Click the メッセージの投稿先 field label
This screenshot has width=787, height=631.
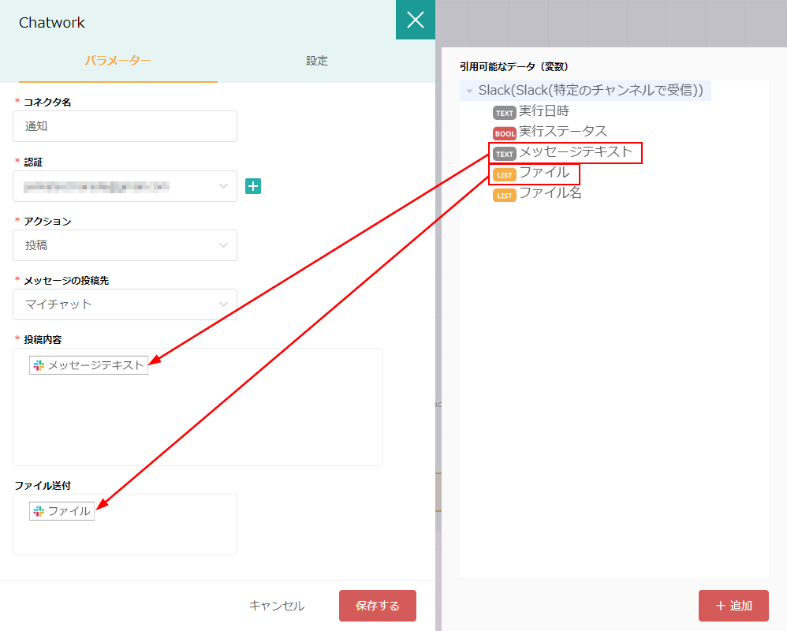point(66,281)
